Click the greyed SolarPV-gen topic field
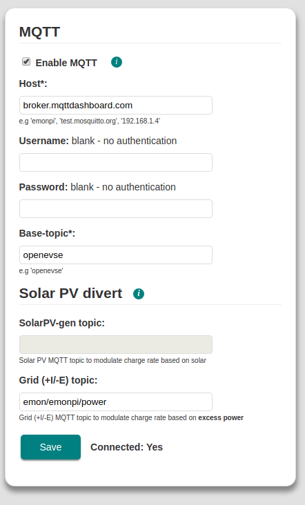305x505 pixels. pos(116,344)
